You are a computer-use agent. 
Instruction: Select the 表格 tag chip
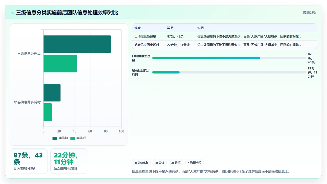[160, 163]
